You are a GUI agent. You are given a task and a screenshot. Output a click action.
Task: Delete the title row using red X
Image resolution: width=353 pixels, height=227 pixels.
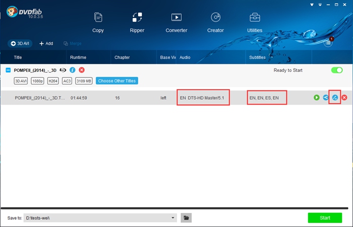[344, 97]
